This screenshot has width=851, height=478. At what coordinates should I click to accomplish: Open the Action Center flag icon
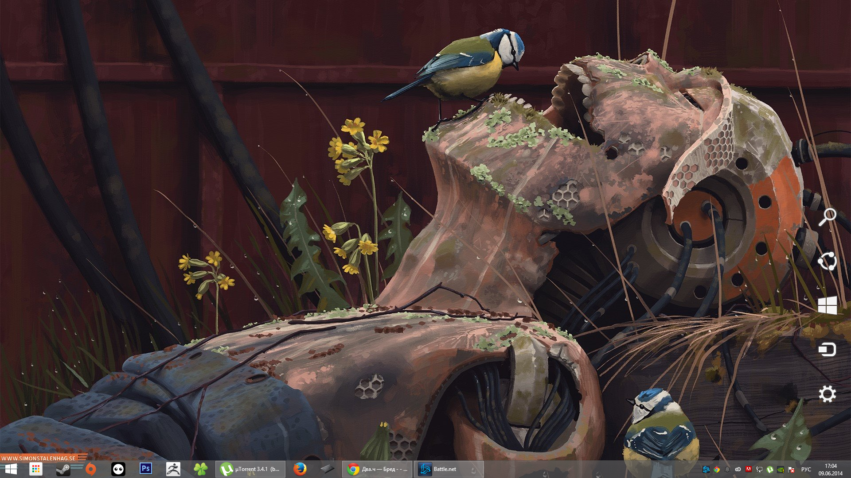[791, 470]
